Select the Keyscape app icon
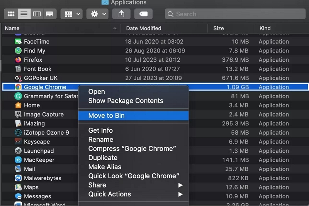 18,142
